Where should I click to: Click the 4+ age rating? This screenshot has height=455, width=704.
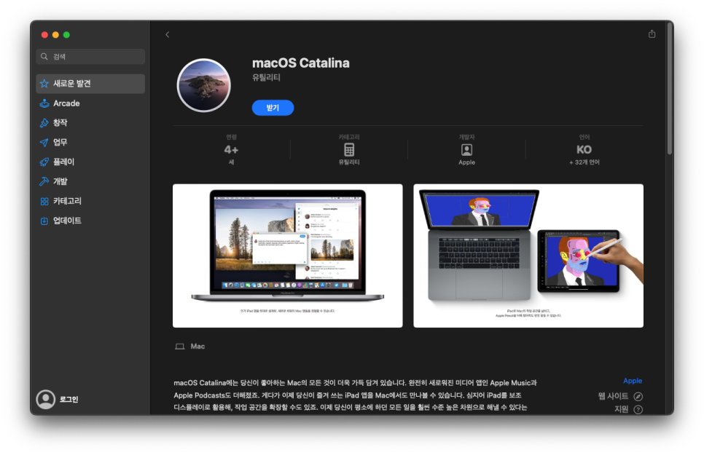[231, 150]
